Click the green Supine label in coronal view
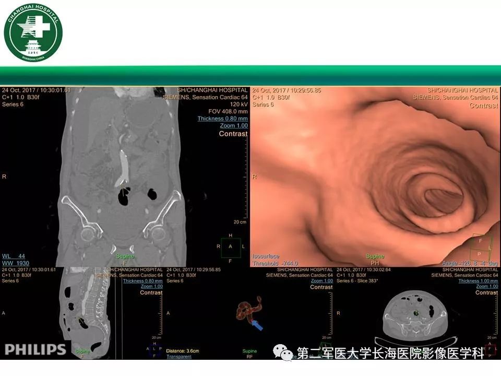 [x=125, y=256]
